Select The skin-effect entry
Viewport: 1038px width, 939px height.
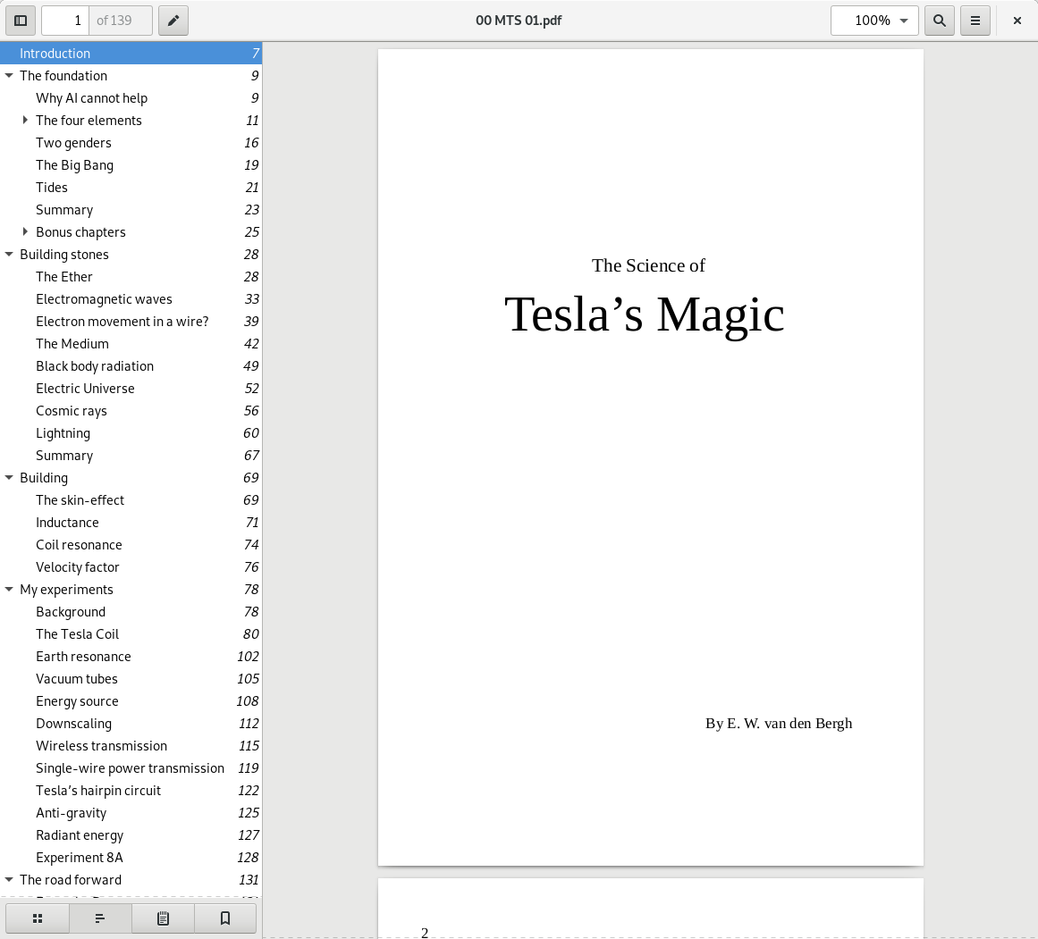pos(131,499)
